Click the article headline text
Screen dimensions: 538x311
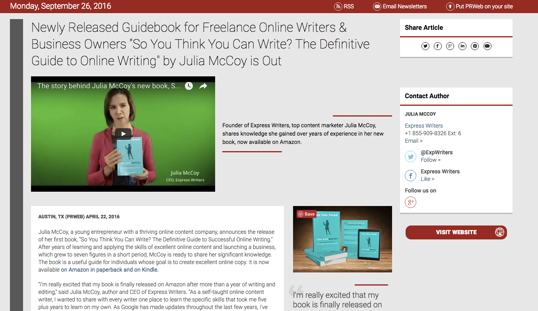(200, 44)
